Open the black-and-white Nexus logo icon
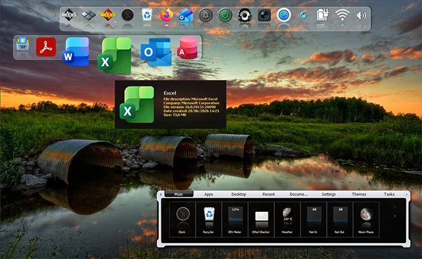The height and width of the screenshot is (259, 422). click(x=69, y=15)
